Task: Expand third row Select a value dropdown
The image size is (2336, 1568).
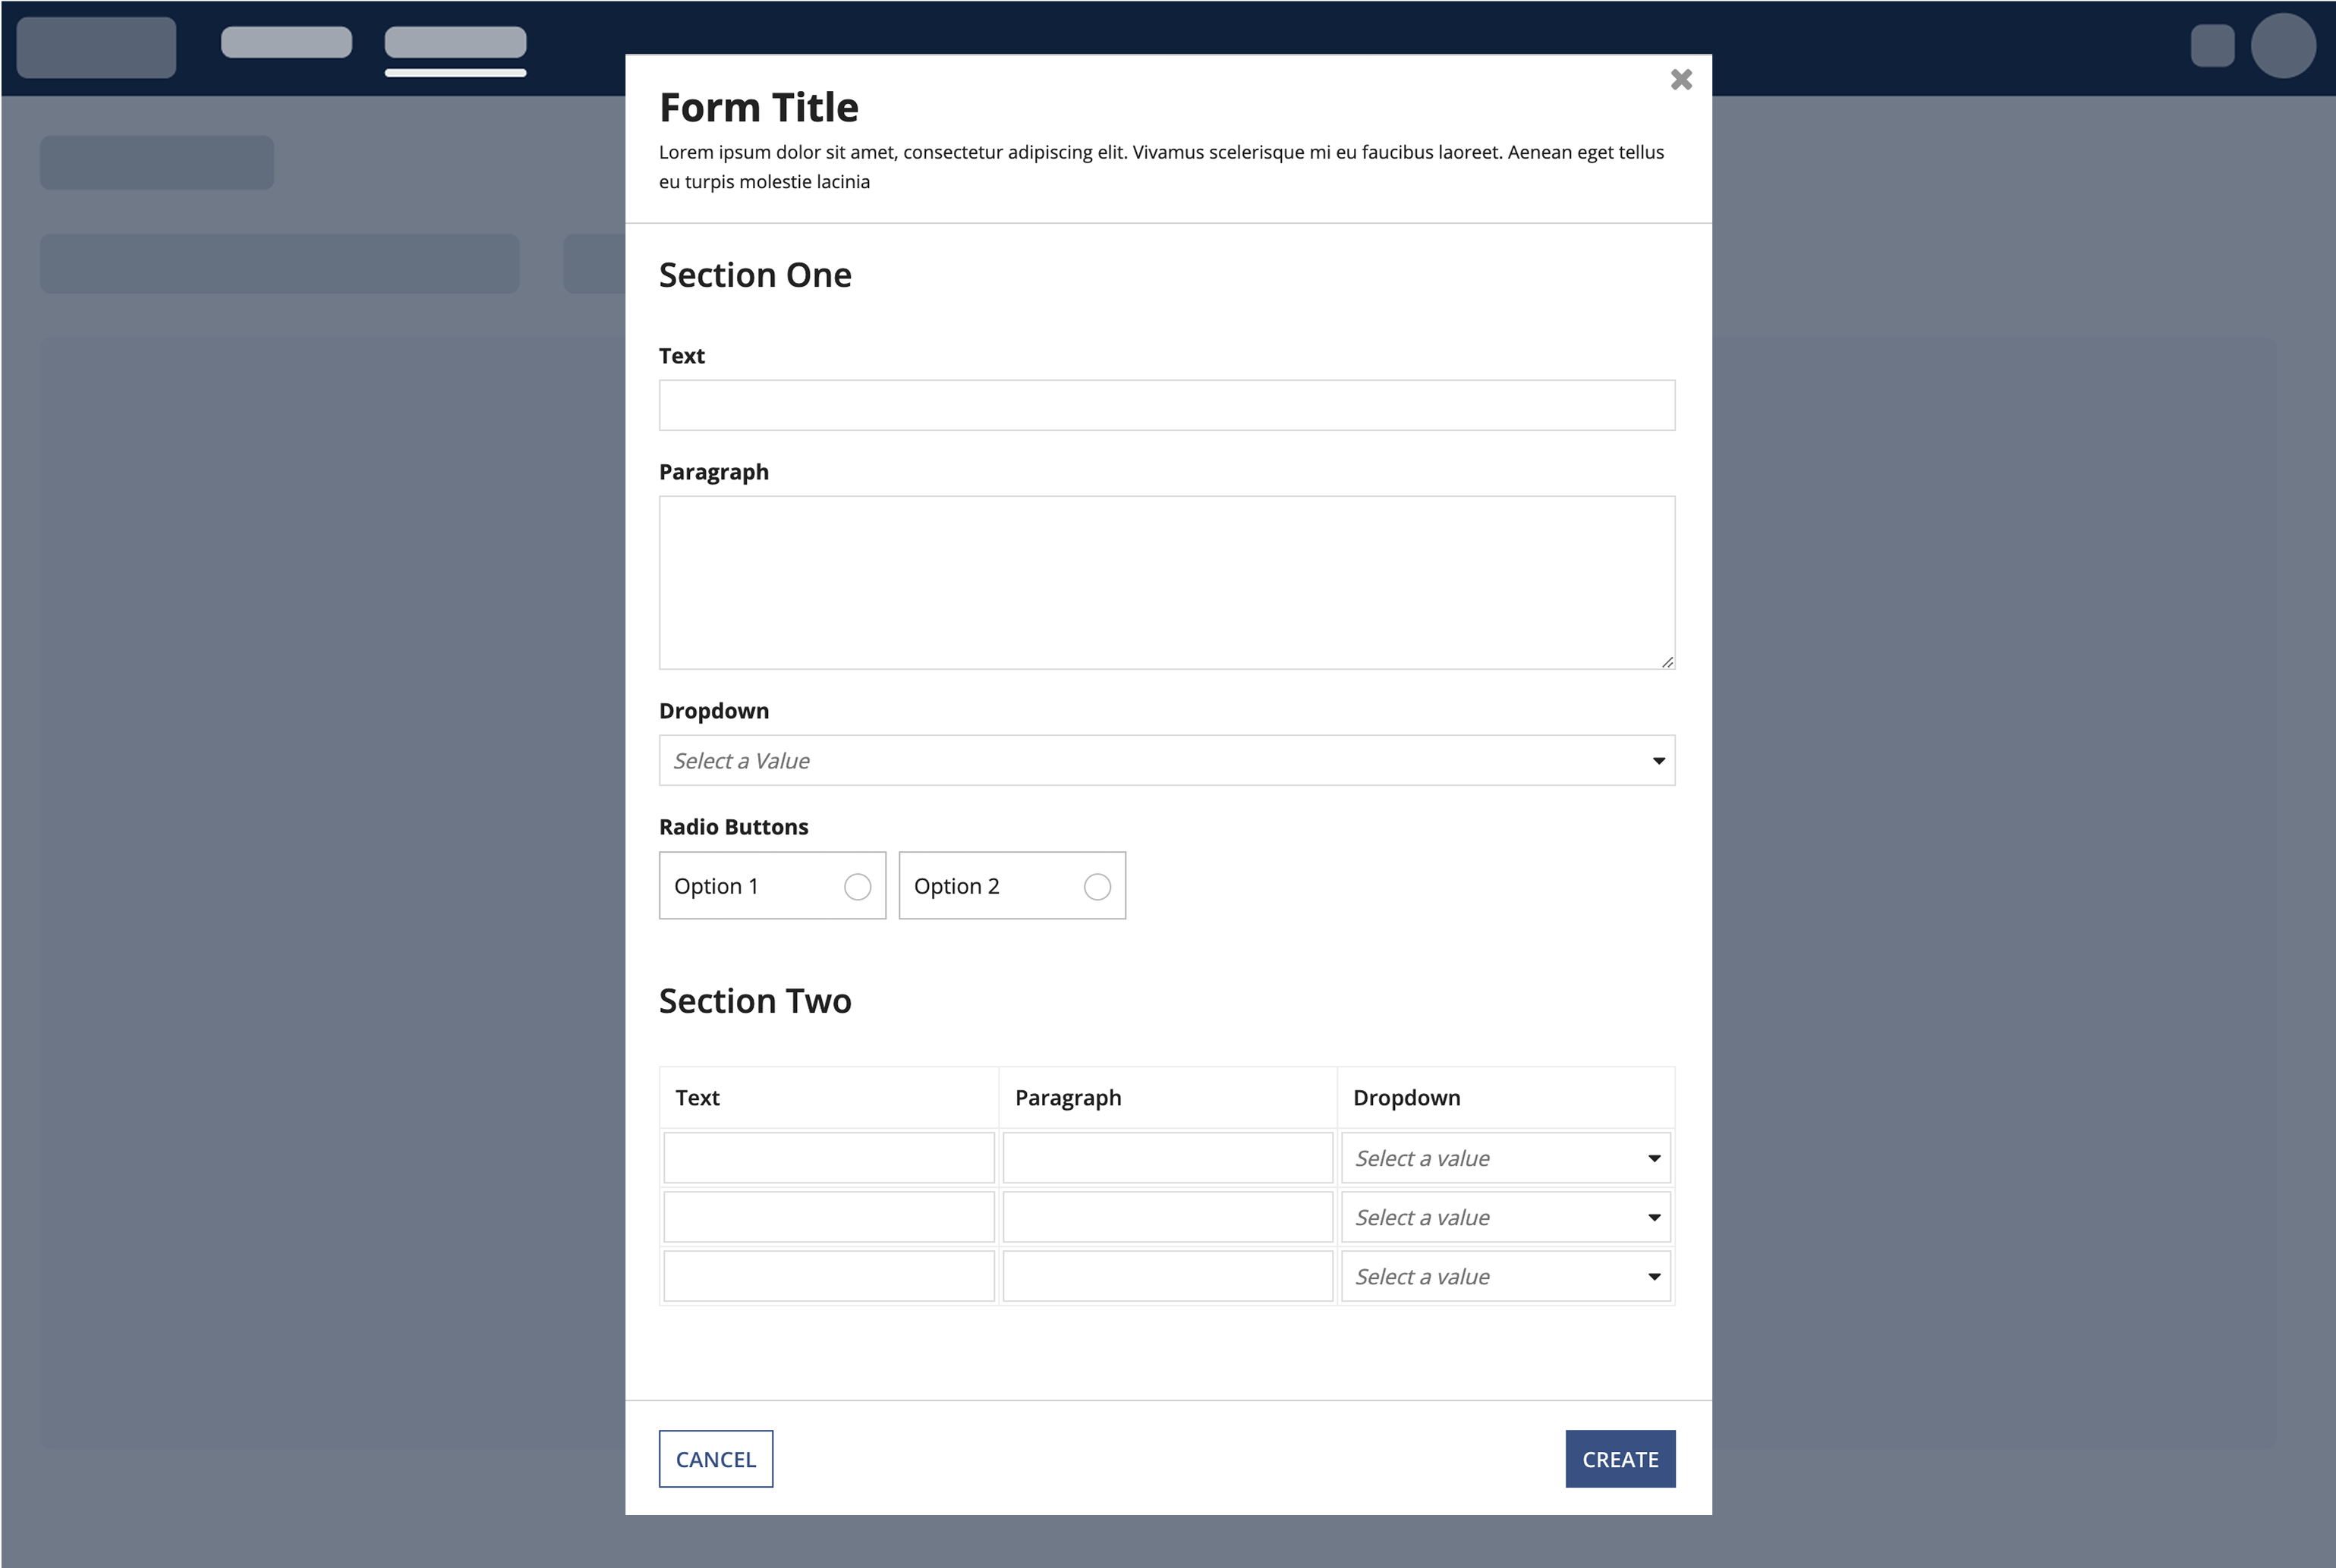Action: click(1506, 1276)
